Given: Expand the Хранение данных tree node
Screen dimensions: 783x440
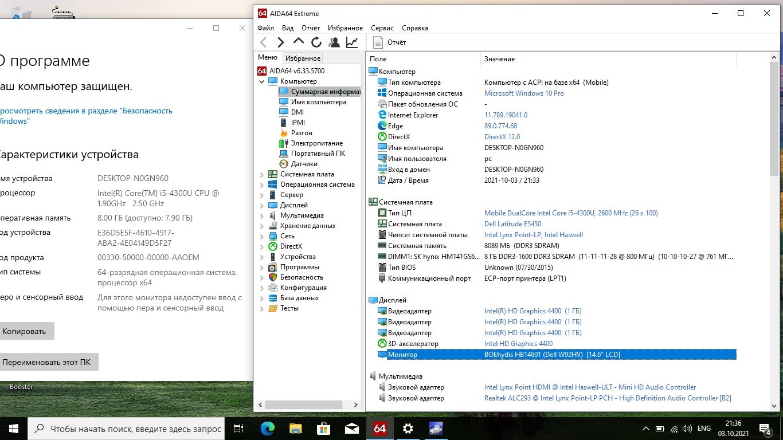Looking at the screenshot, I should [x=262, y=226].
